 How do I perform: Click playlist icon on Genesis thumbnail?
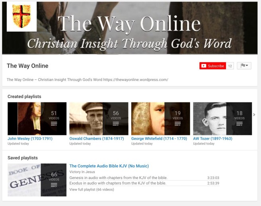tap(54, 185)
